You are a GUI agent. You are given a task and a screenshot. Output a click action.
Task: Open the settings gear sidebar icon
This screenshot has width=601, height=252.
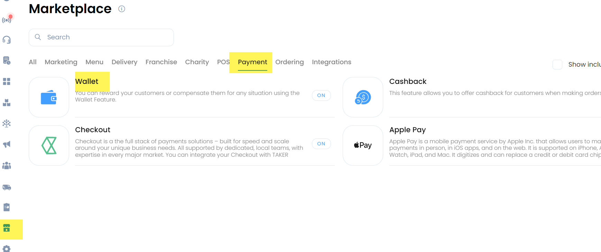point(7,249)
